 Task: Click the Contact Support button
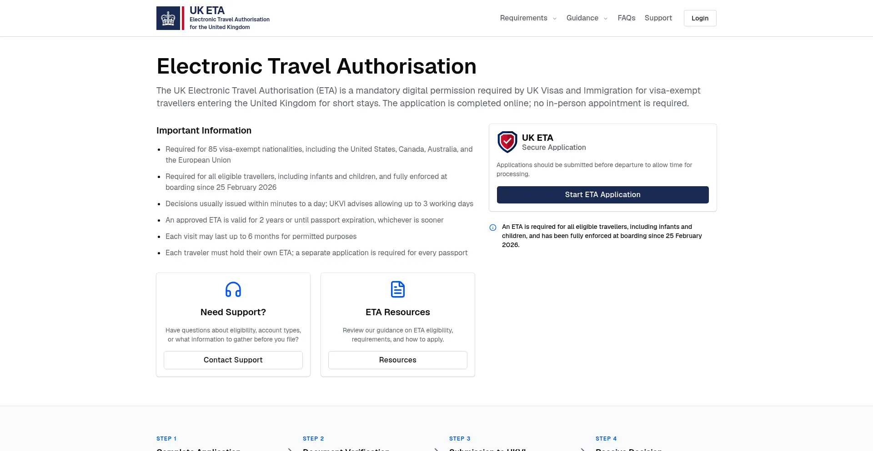point(233,360)
